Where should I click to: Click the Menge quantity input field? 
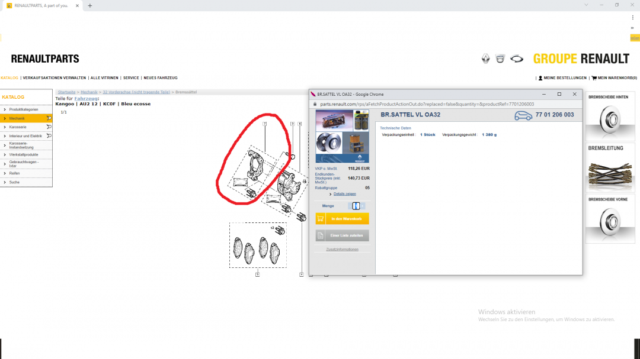(x=356, y=206)
